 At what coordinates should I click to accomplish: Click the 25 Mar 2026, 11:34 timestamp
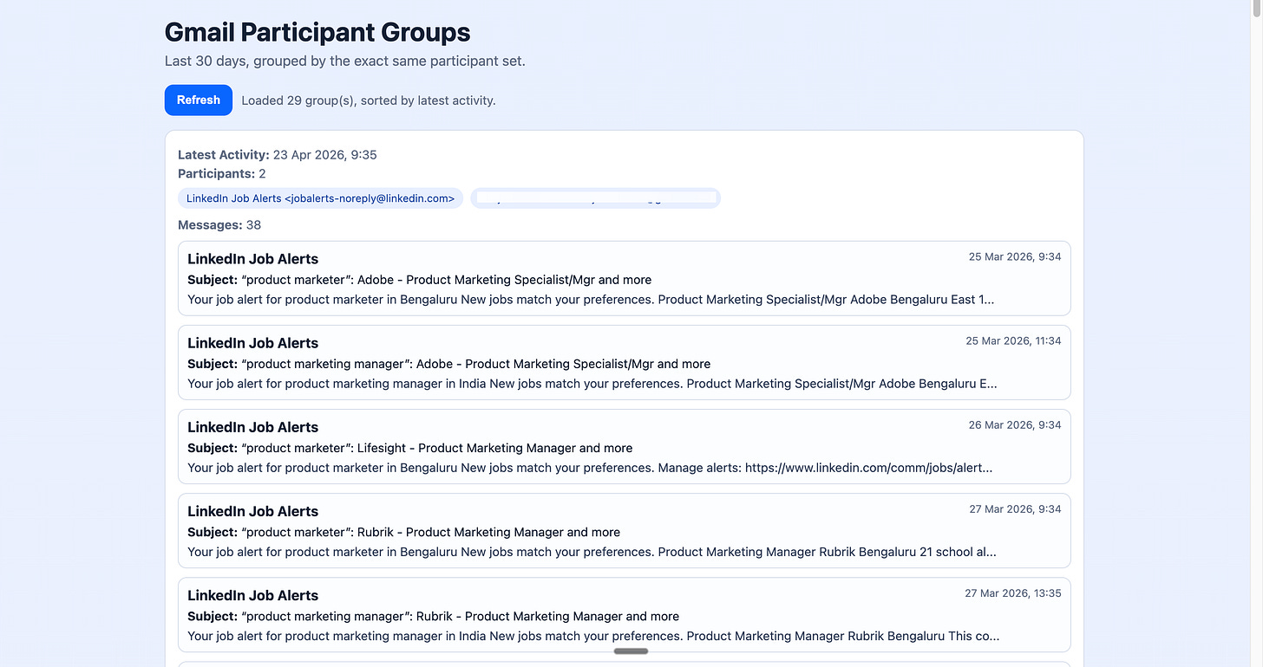coord(1013,340)
